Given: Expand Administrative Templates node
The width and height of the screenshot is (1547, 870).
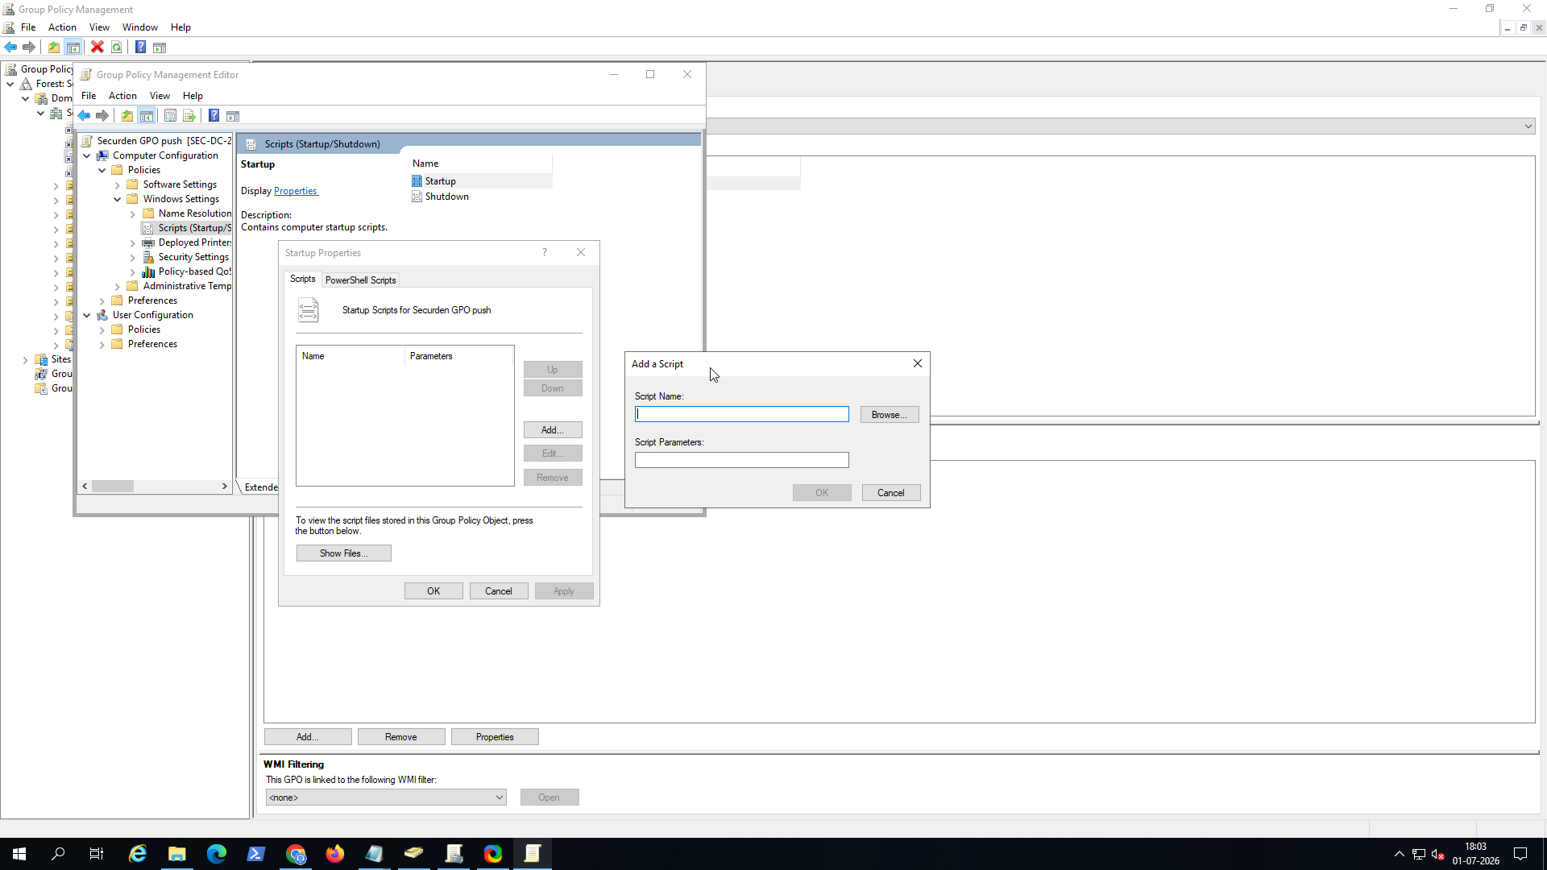Looking at the screenshot, I should click(x=118, y=286).
